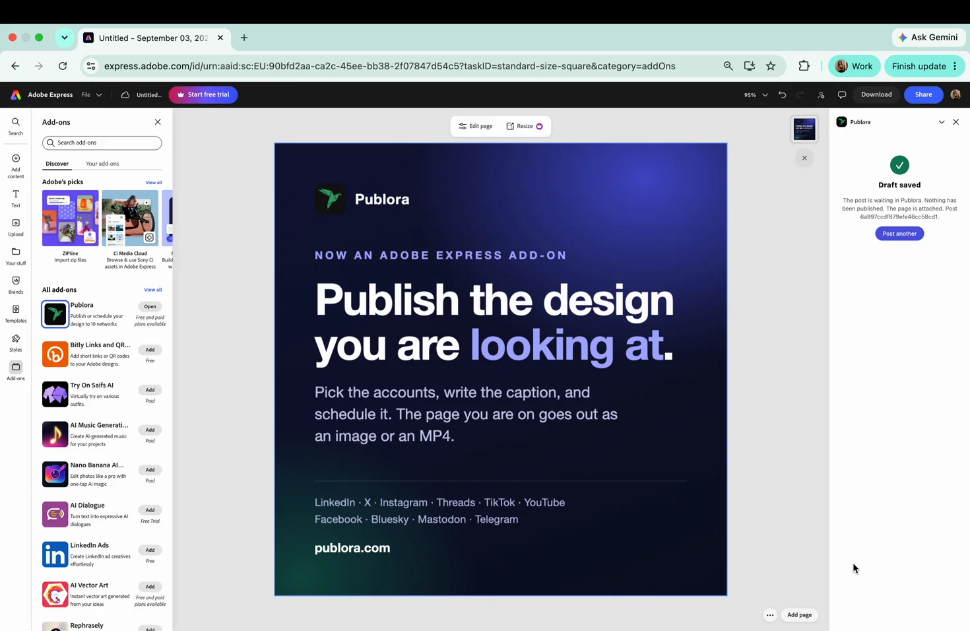The width and height of the screenshot is (970, 631).
Task: Open the Styles panel
Action: pyautogui.click(x=16, y=343)
